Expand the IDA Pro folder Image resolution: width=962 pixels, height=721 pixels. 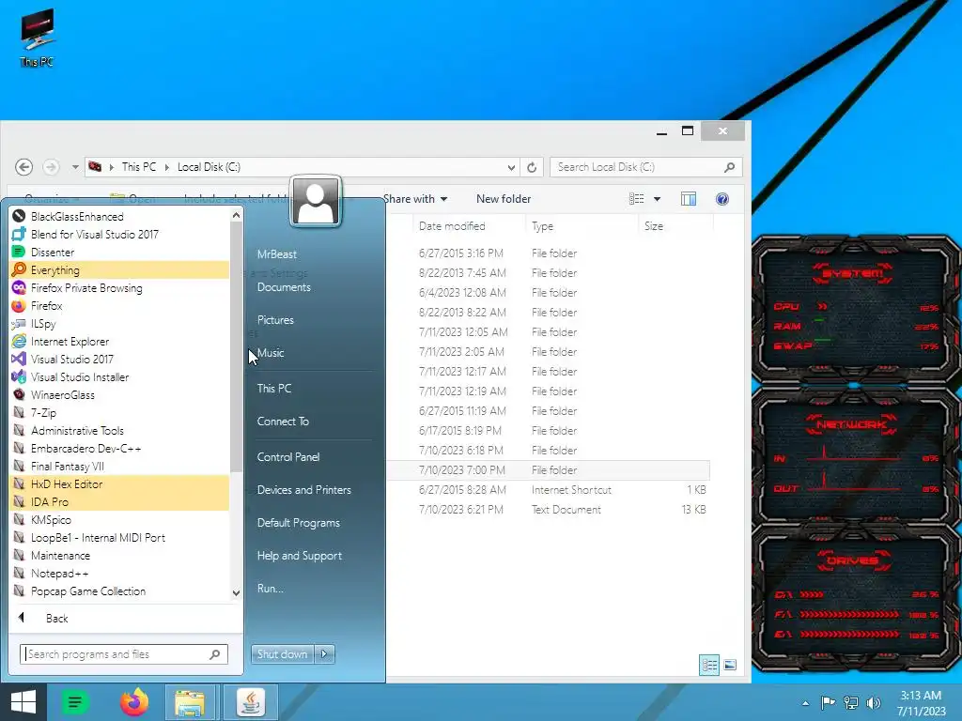point(119,501)
